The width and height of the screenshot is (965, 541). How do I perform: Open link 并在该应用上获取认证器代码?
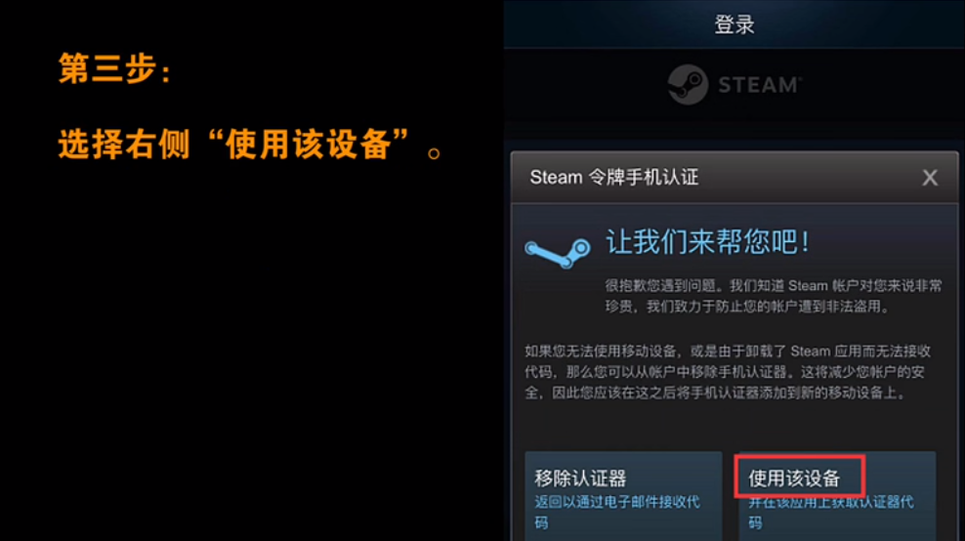(831, 512)
